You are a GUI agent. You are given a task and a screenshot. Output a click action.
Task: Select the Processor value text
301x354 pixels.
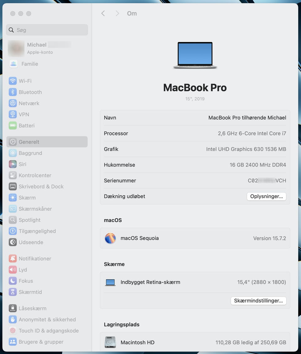[x=252, y=134]
